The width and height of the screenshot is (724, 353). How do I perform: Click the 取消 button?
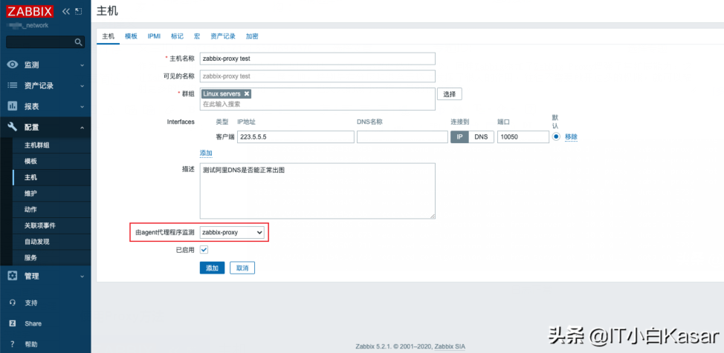(242, 268)
